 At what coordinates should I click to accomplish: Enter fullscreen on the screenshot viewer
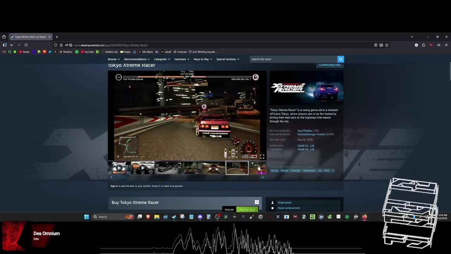pyautogui.click(x=262, y=157)
